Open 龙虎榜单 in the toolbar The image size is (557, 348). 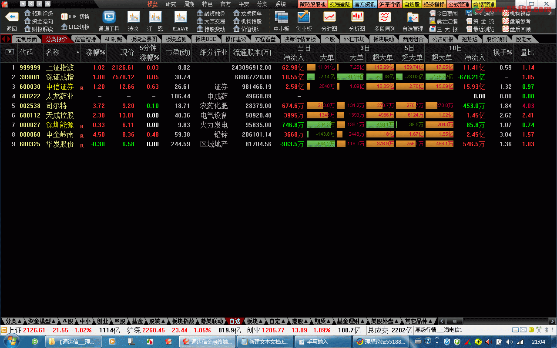pyautogui.click(x=248, y=13)
